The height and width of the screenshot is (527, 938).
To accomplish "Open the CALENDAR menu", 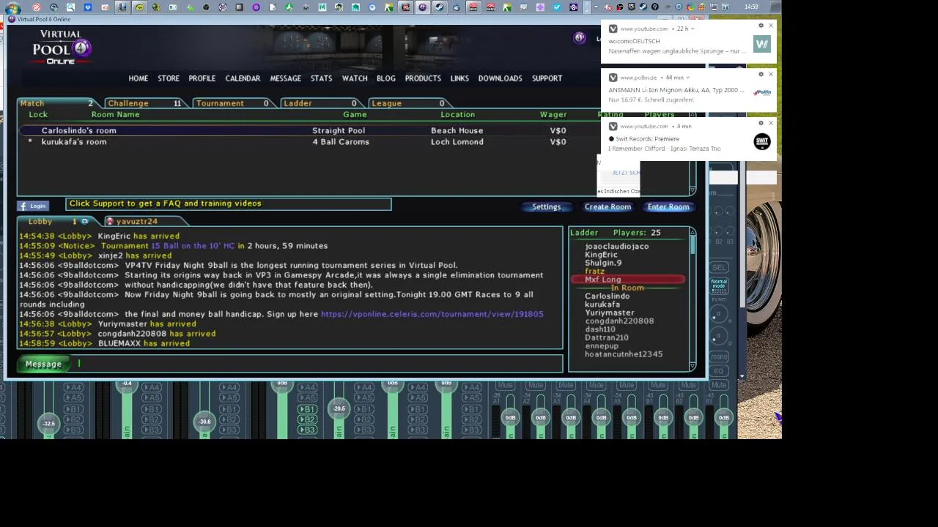I will click(x=243, y=78).
